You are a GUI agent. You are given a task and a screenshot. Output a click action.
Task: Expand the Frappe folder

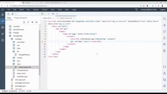pyautogui.click(x=10, y=33)
